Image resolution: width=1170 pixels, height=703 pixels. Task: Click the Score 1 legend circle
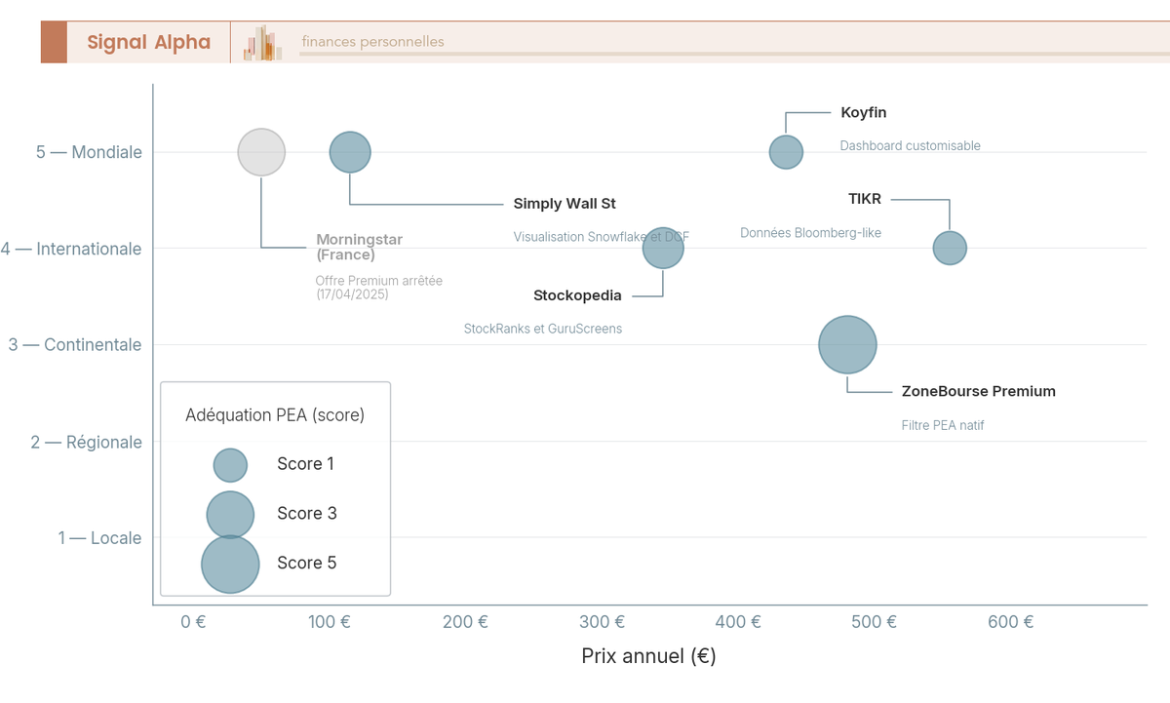230,465
